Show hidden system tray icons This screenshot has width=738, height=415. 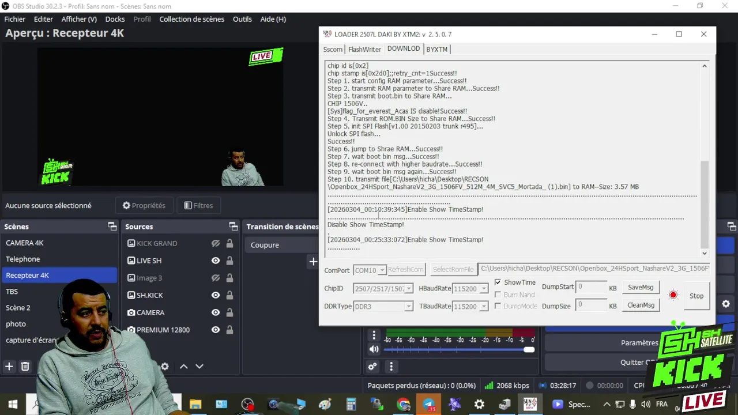(607, 404)
